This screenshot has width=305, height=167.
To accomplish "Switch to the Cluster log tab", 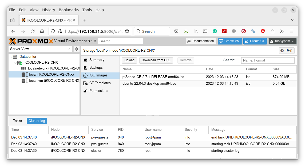I will click(x=37, y=121).
